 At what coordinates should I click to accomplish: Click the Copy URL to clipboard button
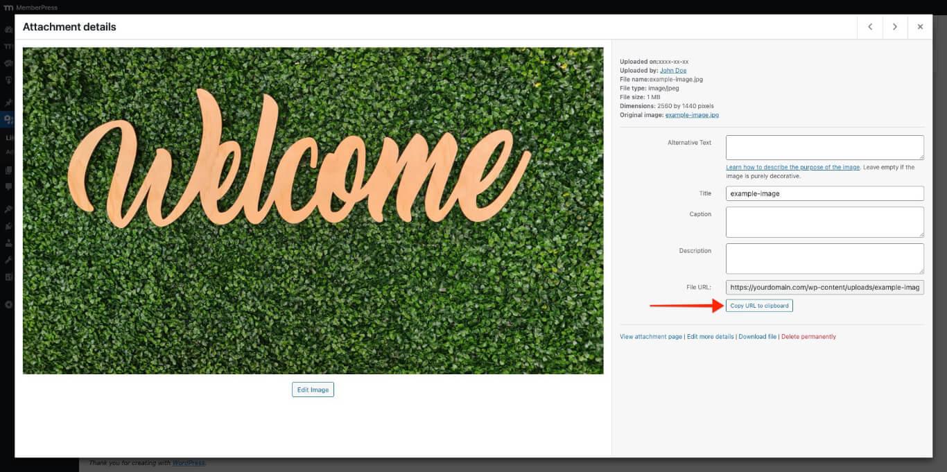[x=759, y=305]
